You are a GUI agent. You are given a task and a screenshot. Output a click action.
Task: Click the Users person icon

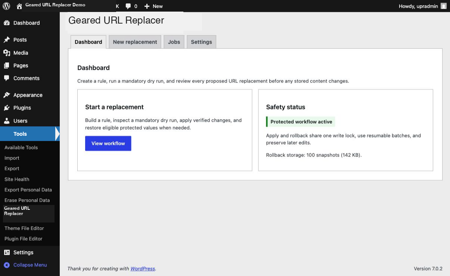tap(7, 121)
